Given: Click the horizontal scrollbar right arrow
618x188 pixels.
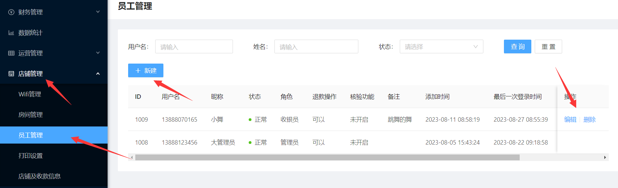Looking at the screenshot, I should coord(605,158).
